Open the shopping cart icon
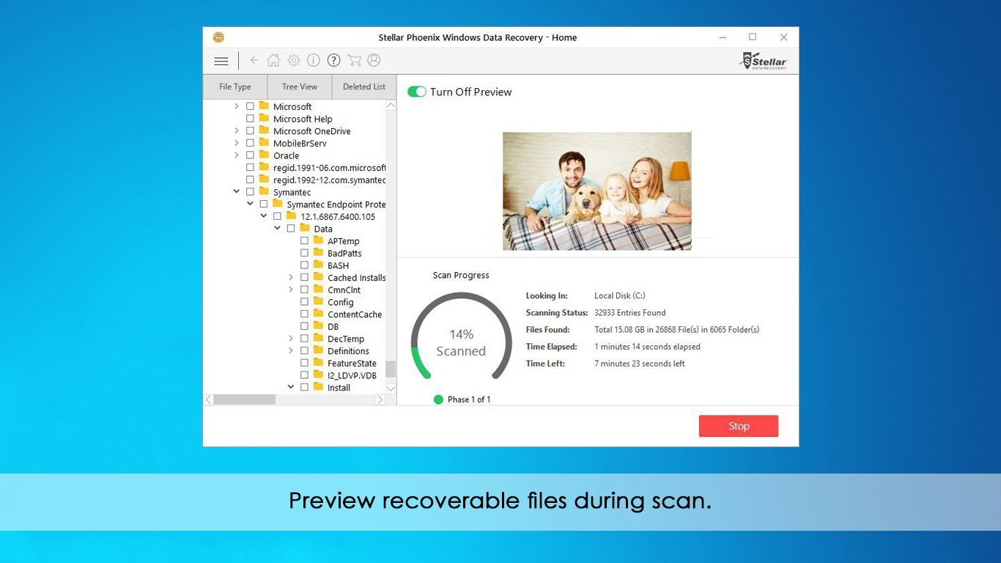Image resolution: width=1001 pixels, height=563 pixels. point(354,60)
